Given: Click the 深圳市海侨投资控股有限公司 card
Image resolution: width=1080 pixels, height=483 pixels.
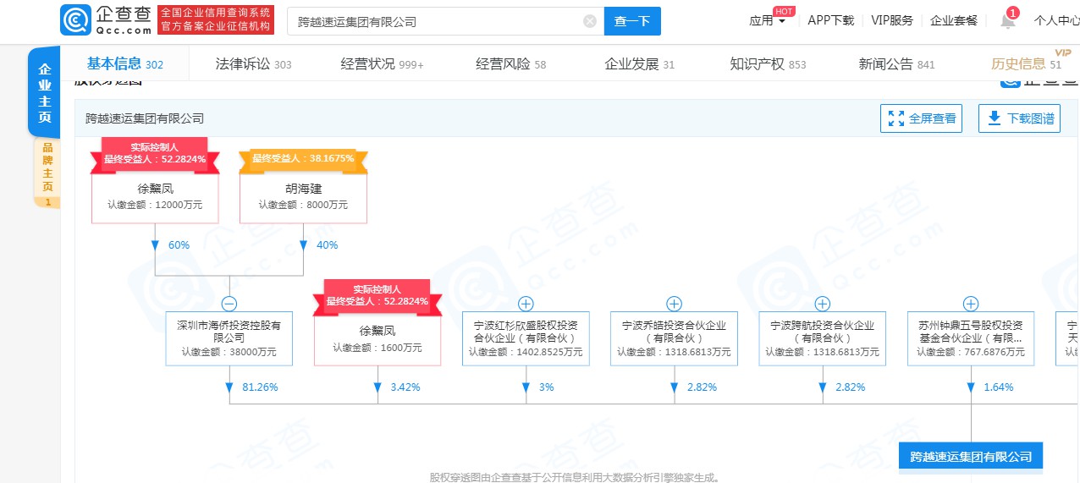Looking at the screenshot, I should tap(229, 338).
